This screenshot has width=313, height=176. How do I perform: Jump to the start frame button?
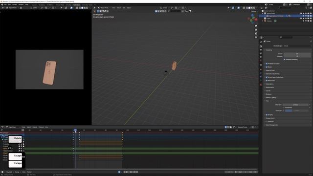(125, 172)
